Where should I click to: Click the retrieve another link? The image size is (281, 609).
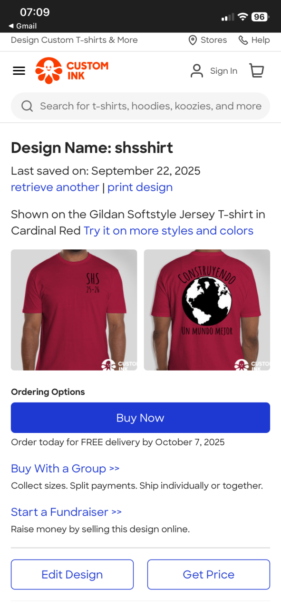(55, 187)
